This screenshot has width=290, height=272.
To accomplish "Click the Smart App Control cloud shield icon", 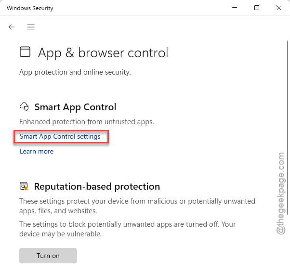I will 24,106.
